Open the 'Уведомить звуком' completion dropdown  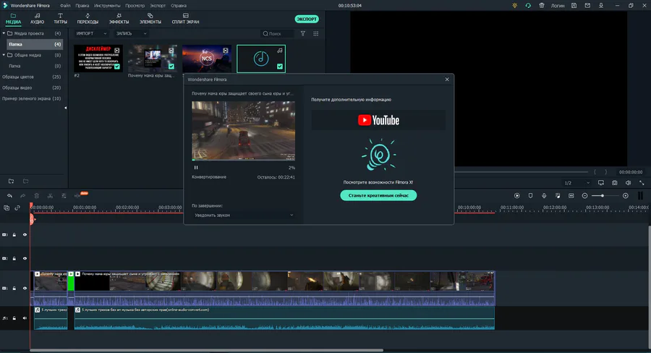coord(244,215)
